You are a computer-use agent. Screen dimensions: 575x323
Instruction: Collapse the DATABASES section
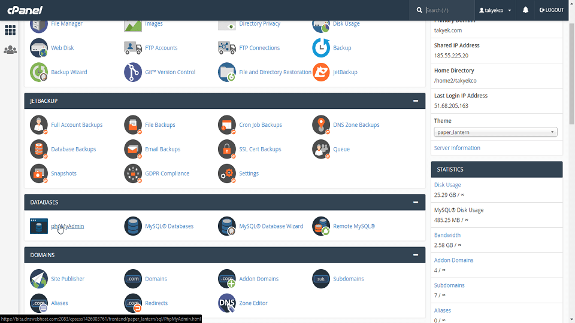pyautogui.click(x=416, y=202)
